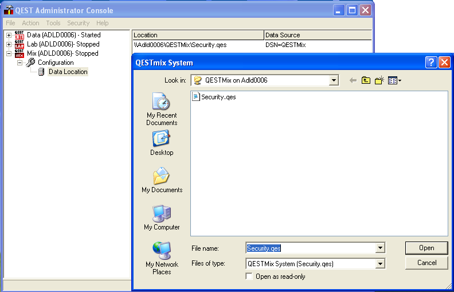The height and width of the screenshot is (292, 454).
Task: Go to Desktop in places bar
Action: [162, 143]
